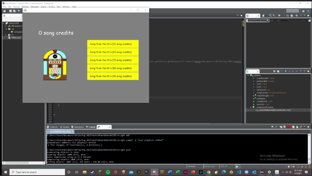The image size is (312, 176).
Task: Open the Window menu in Eclipse
Action: point(66,7)
